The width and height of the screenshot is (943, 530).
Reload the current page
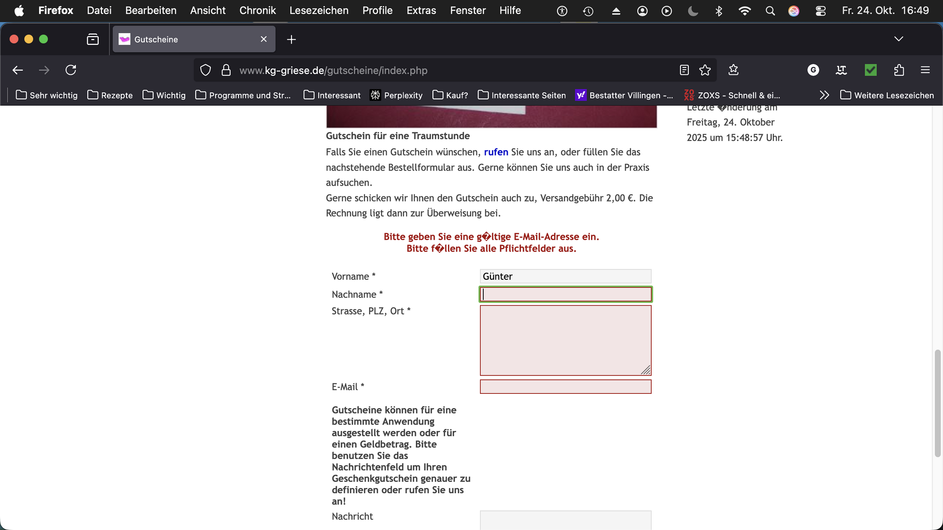click(x=71, y=70)
